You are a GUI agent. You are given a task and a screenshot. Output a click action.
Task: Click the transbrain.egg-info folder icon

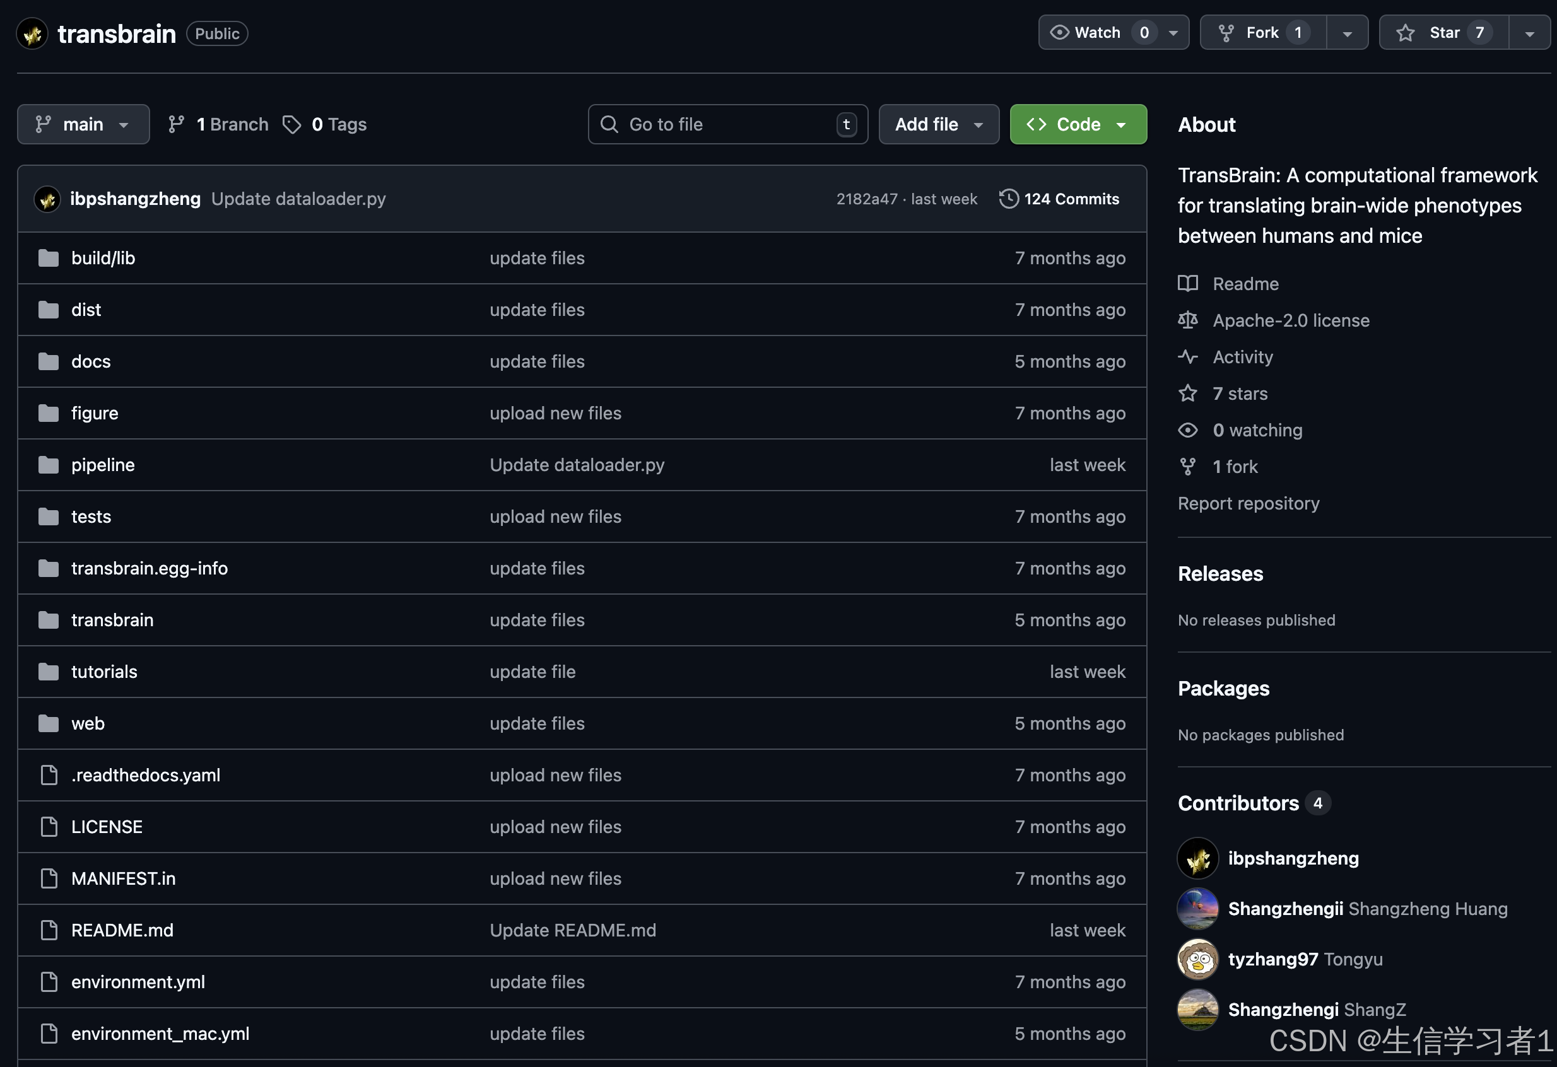pyautogui.click(x=48, y=568)
